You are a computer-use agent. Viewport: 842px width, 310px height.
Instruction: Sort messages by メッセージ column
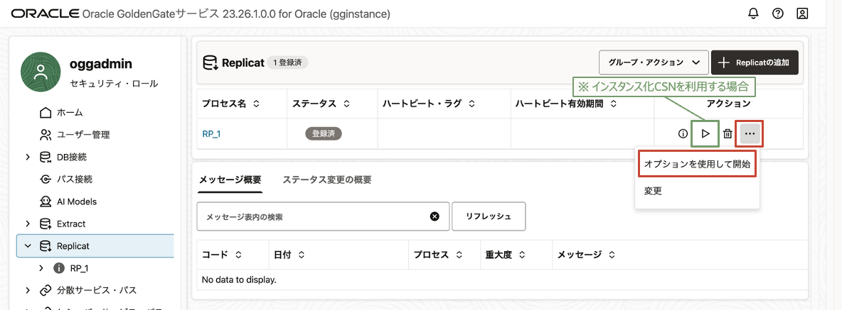coord(612,255)
